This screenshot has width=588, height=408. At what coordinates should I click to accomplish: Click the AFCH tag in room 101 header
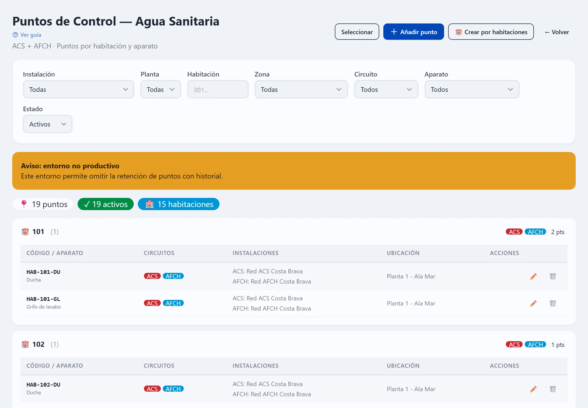pyautogui.click(x=535, y=232)
